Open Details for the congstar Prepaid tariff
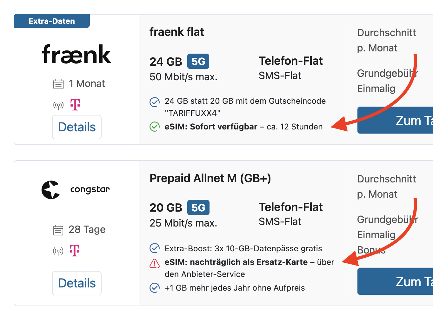 tap(77, 283)
